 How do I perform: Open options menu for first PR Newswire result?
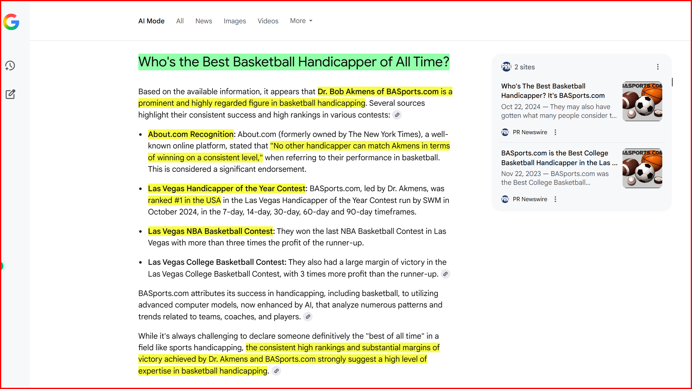(x=555, y=132)
